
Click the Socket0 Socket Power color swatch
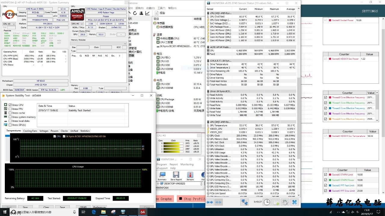click(x=330, y=20)
